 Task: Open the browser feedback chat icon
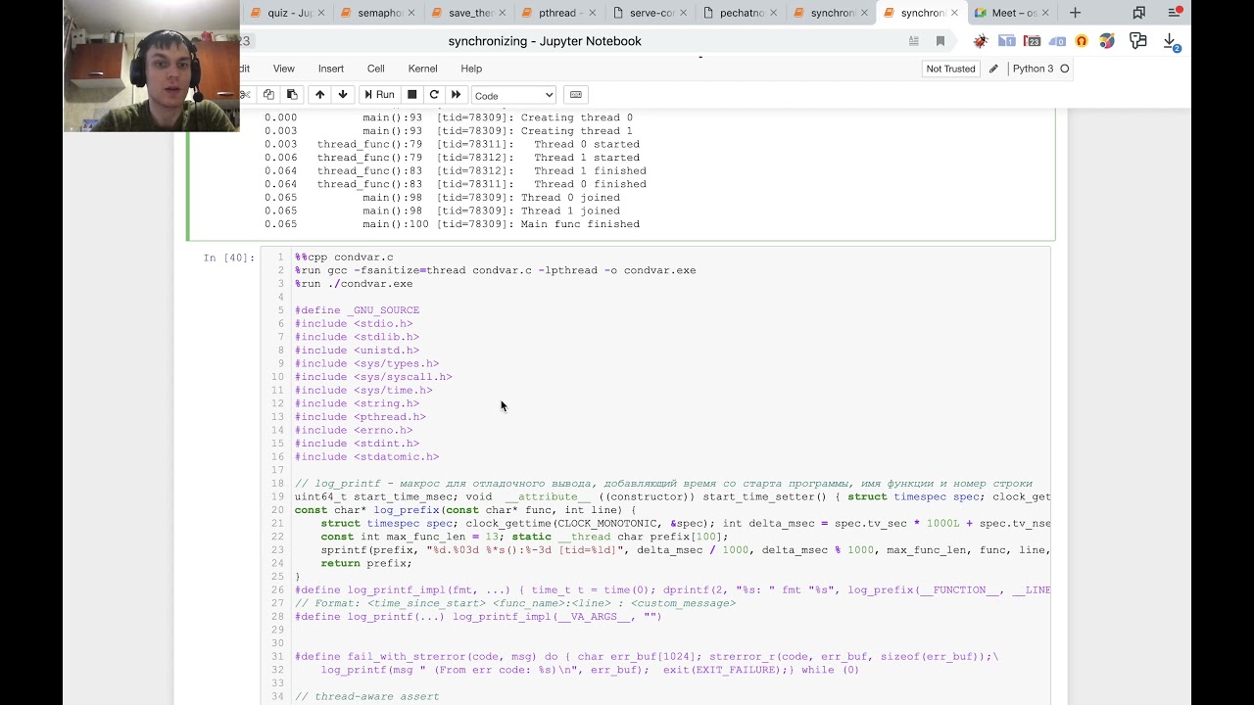(1137, 41)
